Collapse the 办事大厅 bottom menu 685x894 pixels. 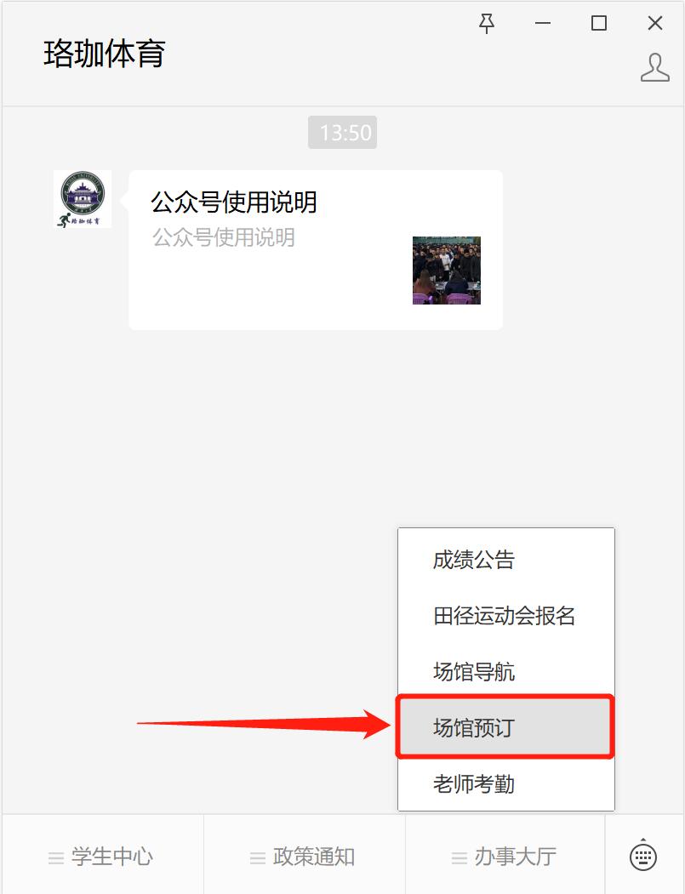click(x=505, y=855)
